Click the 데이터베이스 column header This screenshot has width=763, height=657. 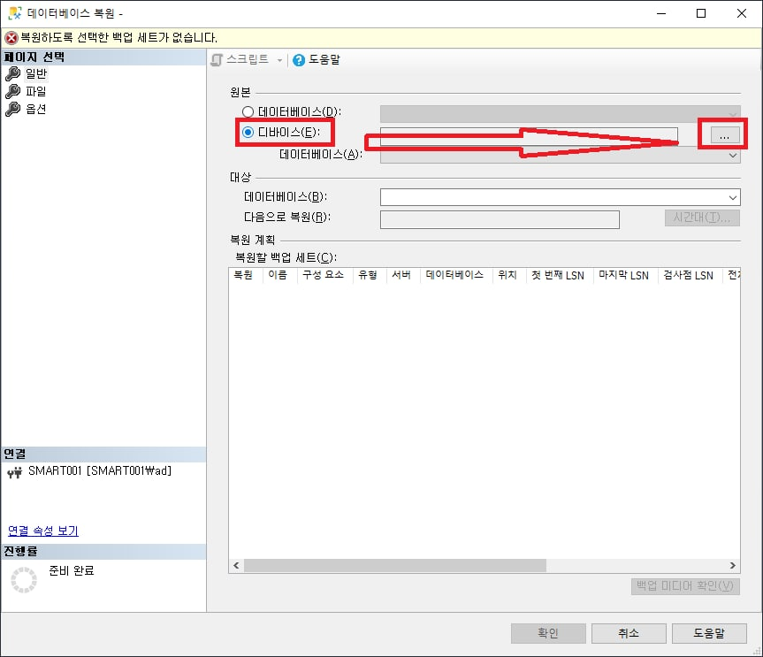pyautogui.click(x=456, y=275)
